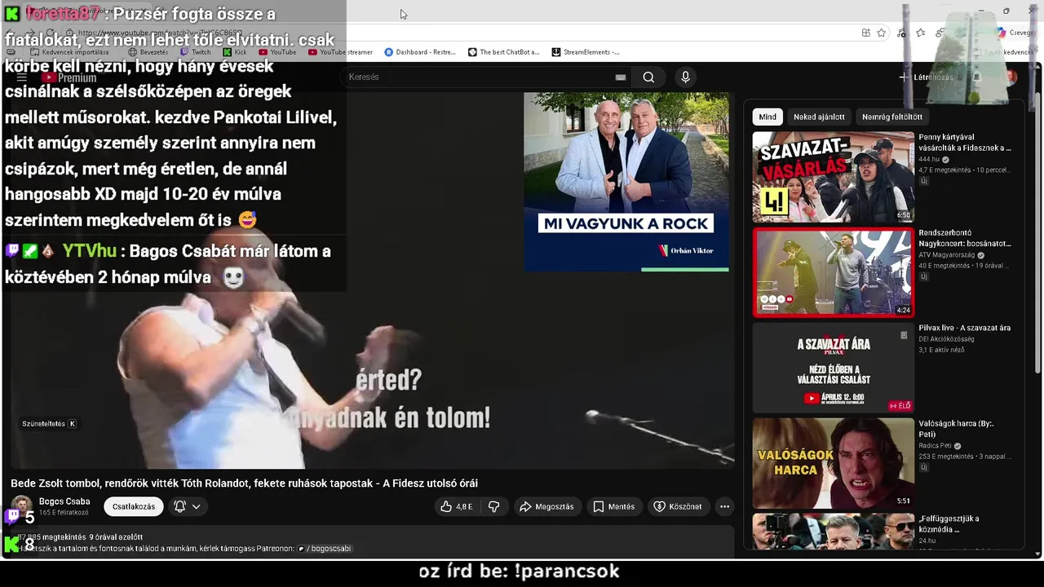Image resolution: width=1044 pixels, height=587 pixels.
Task: Open the StreamElements bookmark
Action: 586,52
